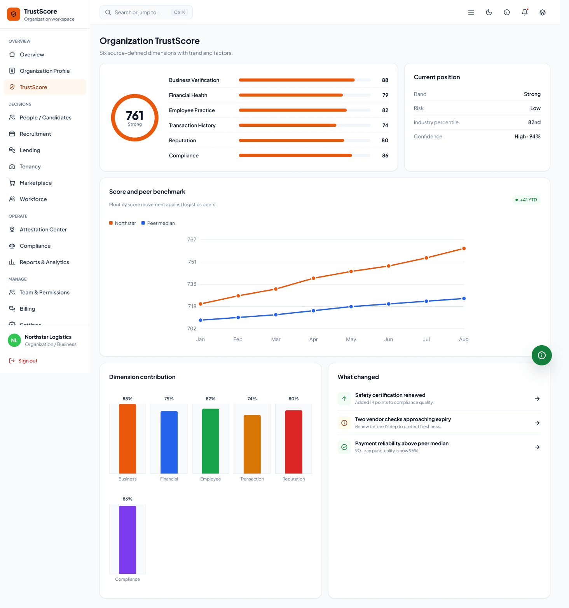
Task: Click the +41 YTD badge
Action: coord(526,200)
